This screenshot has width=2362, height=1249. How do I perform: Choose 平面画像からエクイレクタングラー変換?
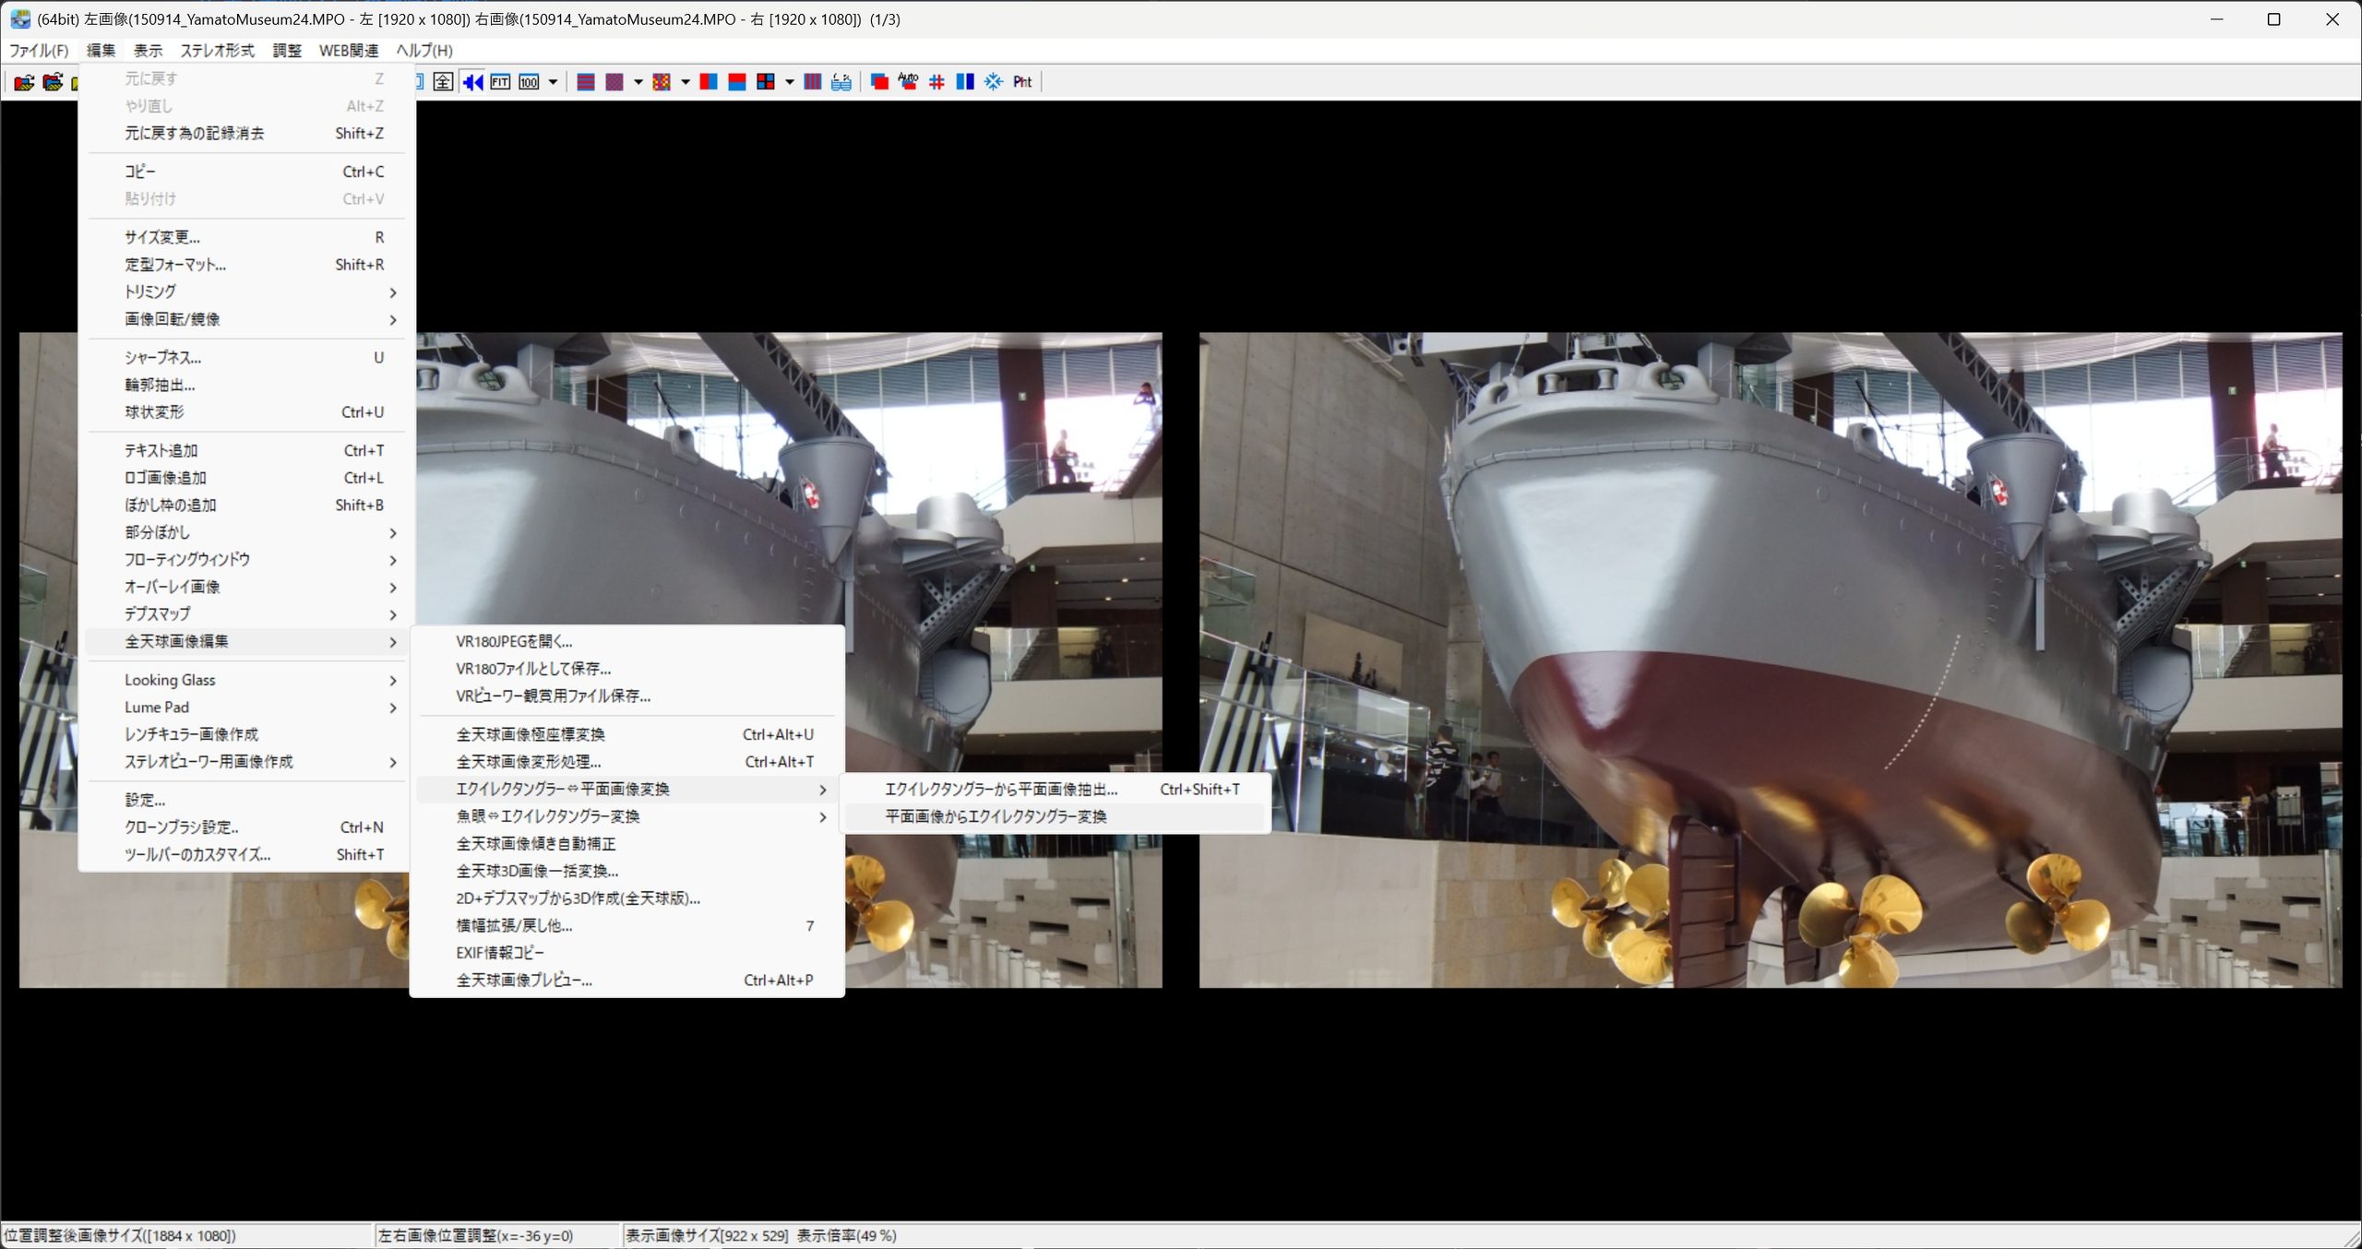1056,816
